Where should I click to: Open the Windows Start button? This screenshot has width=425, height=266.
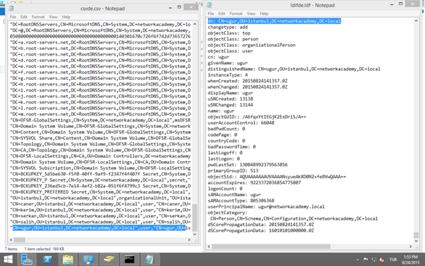tap(8, 260)
